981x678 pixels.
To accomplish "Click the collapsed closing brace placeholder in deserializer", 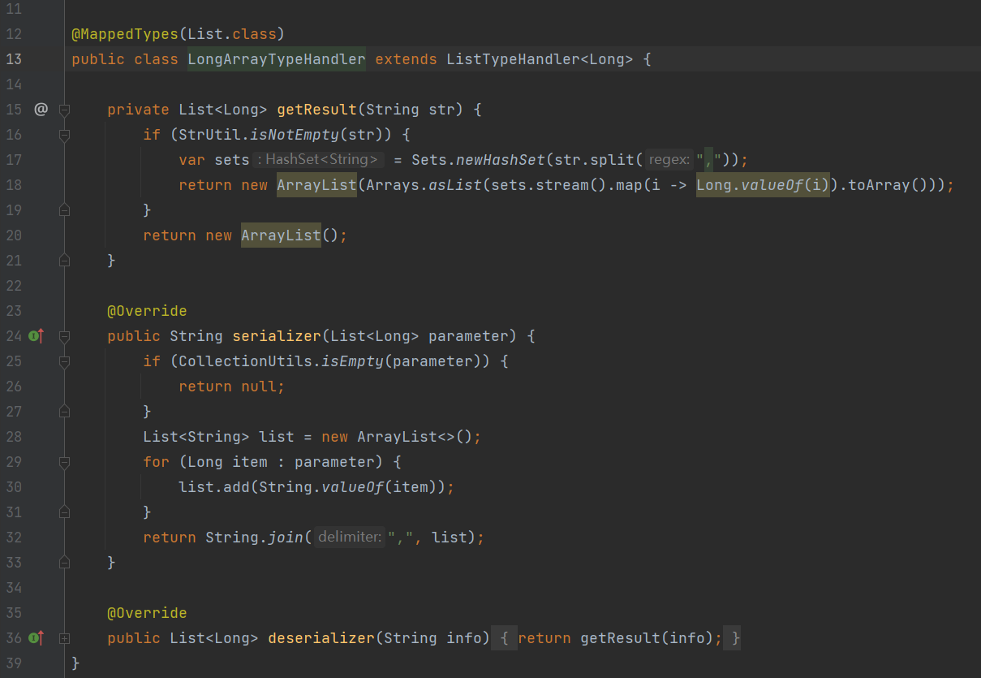I will (735, 638).
